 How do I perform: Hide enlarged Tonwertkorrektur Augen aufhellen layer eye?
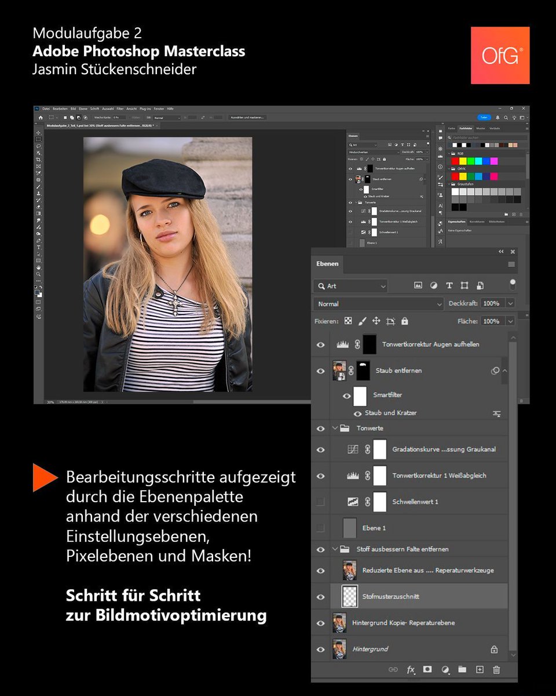tap(320, 345)
